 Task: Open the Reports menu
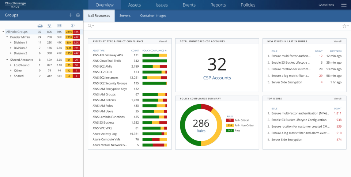pyautogui.click(x=218, y=5)
